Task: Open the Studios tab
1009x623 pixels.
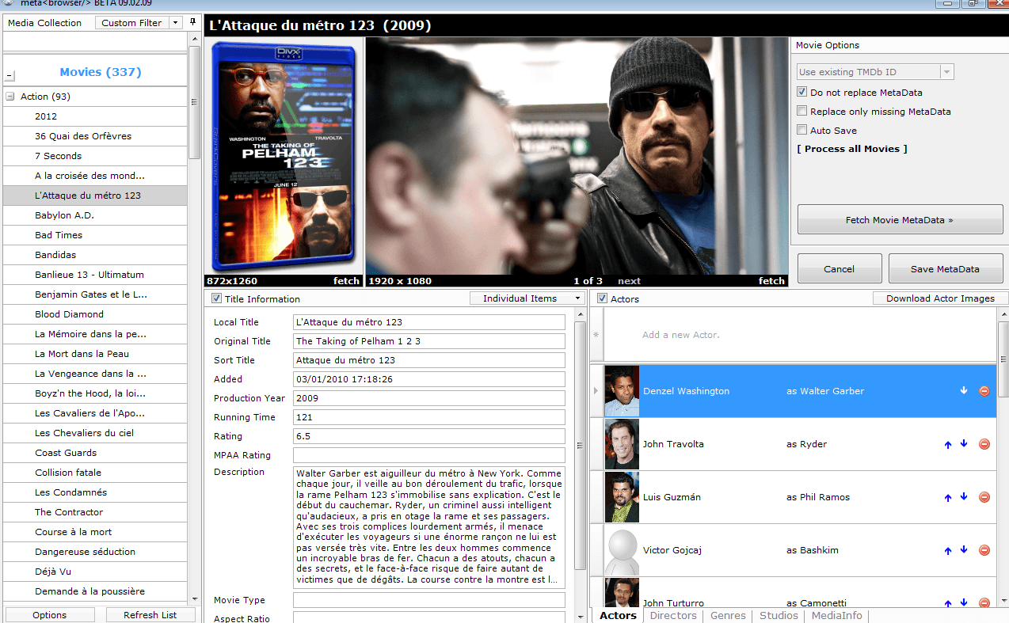Action: tap(779, 615)
